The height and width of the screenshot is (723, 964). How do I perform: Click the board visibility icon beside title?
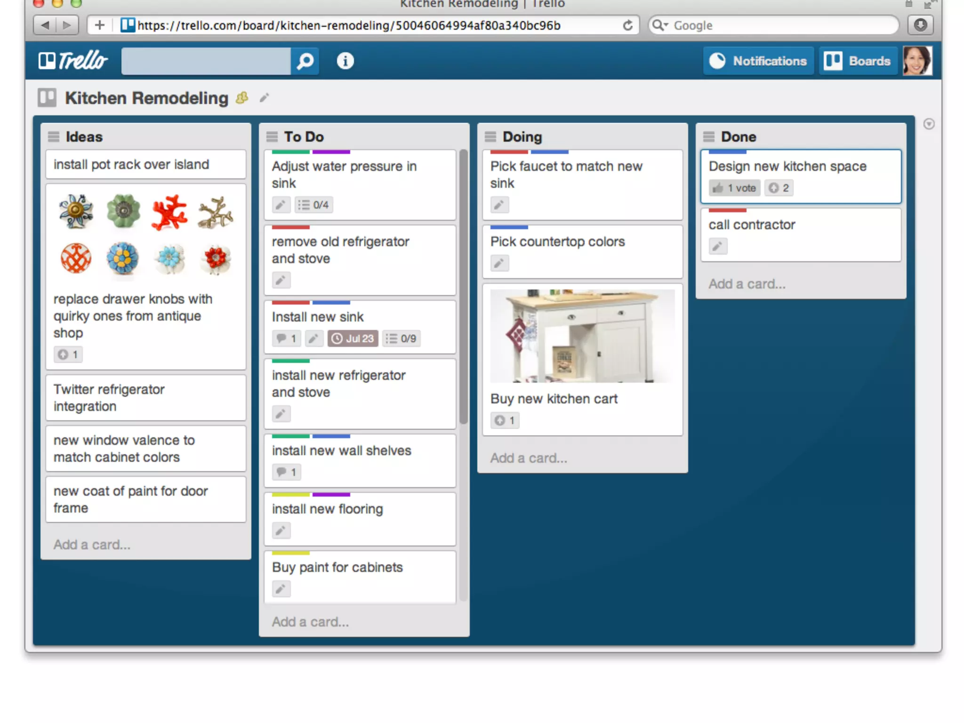coord(242,97)
